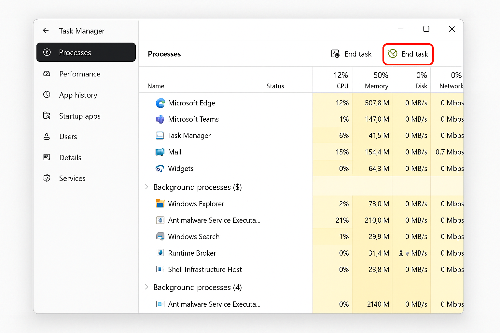Click the 23,8 M Shell Infrastructure memory value

pos(379,270)
